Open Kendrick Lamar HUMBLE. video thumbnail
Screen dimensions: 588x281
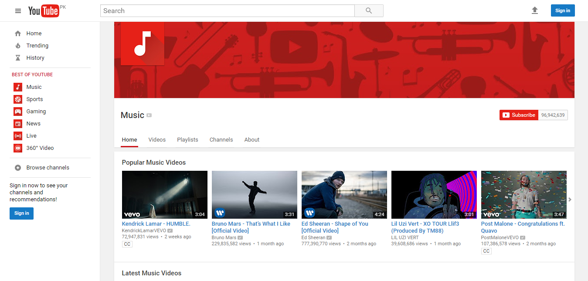coord(165,195)
